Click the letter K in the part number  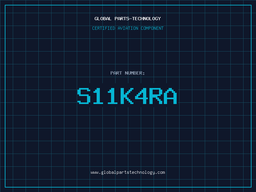(x=127, y=96)
